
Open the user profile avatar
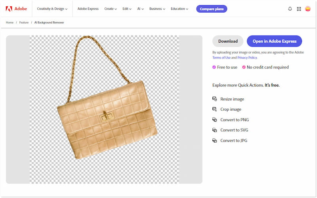[308, 9]
